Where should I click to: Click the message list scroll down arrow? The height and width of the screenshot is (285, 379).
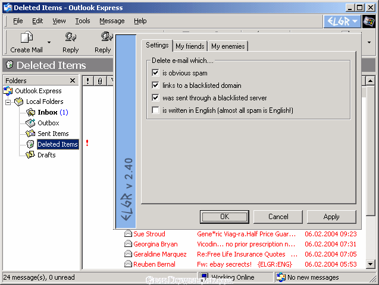click(370, 264)
